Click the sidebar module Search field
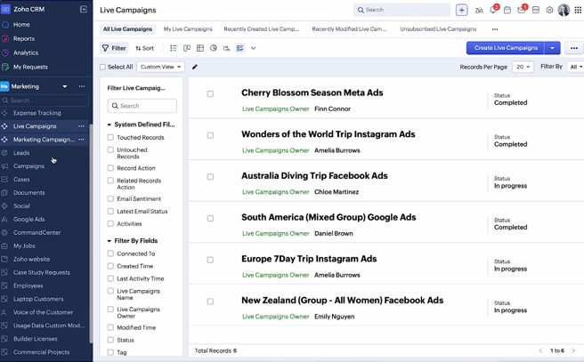The height and width of the screenshot is (362, 584). click(x=45, y=101)
